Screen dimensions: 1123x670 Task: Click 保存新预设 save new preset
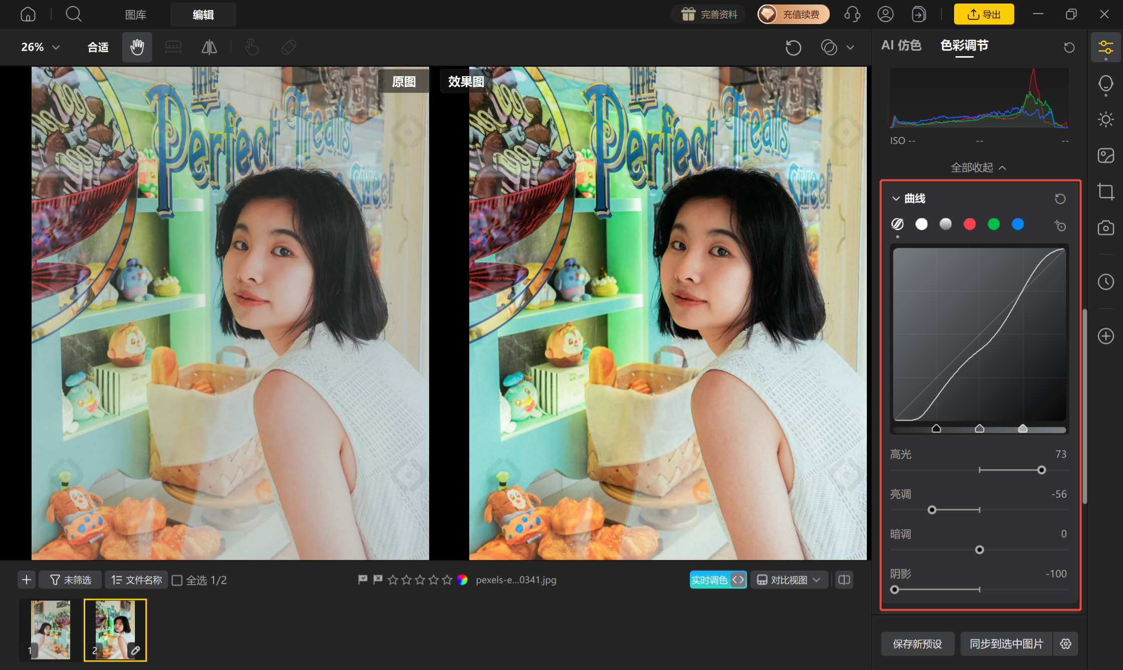click(x=917, y=644)
